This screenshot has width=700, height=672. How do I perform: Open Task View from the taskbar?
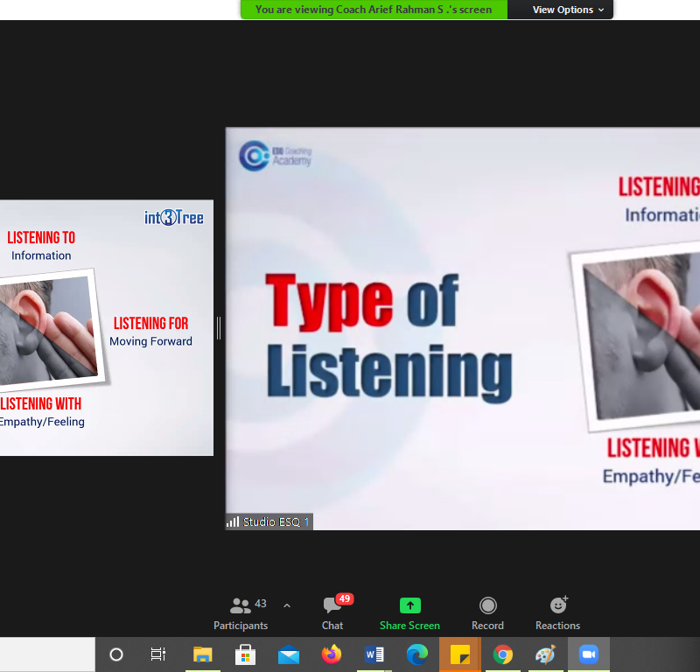(158, 654)
